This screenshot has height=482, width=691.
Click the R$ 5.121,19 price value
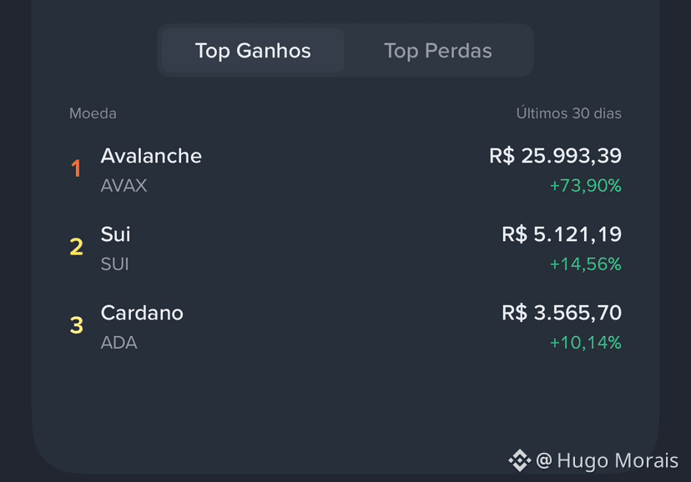click(x=562, y=234)
